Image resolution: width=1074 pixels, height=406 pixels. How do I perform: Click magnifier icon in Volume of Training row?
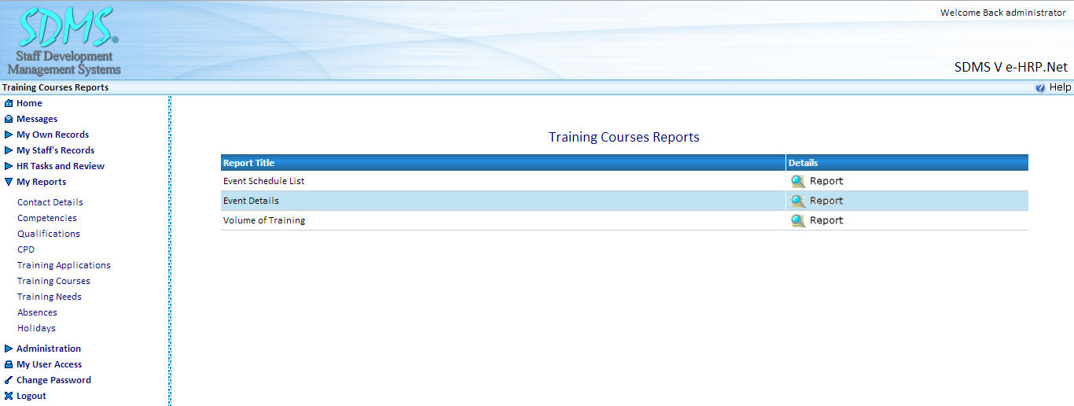tap(798, 220)
